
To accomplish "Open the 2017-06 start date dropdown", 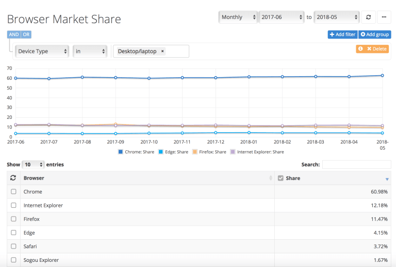I will [x=282, y=17].
